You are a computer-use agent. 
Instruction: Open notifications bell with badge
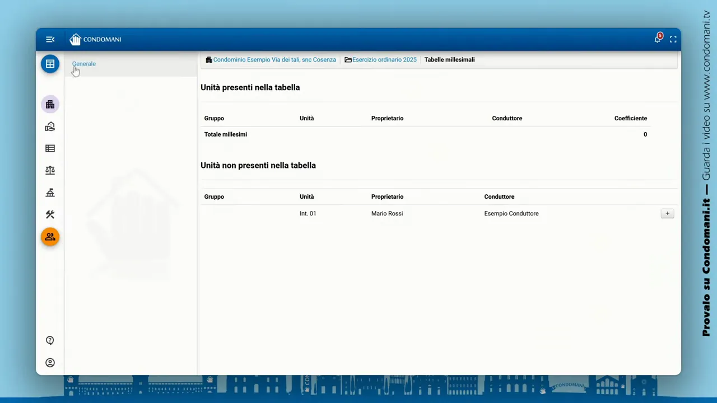pos(658,39)
